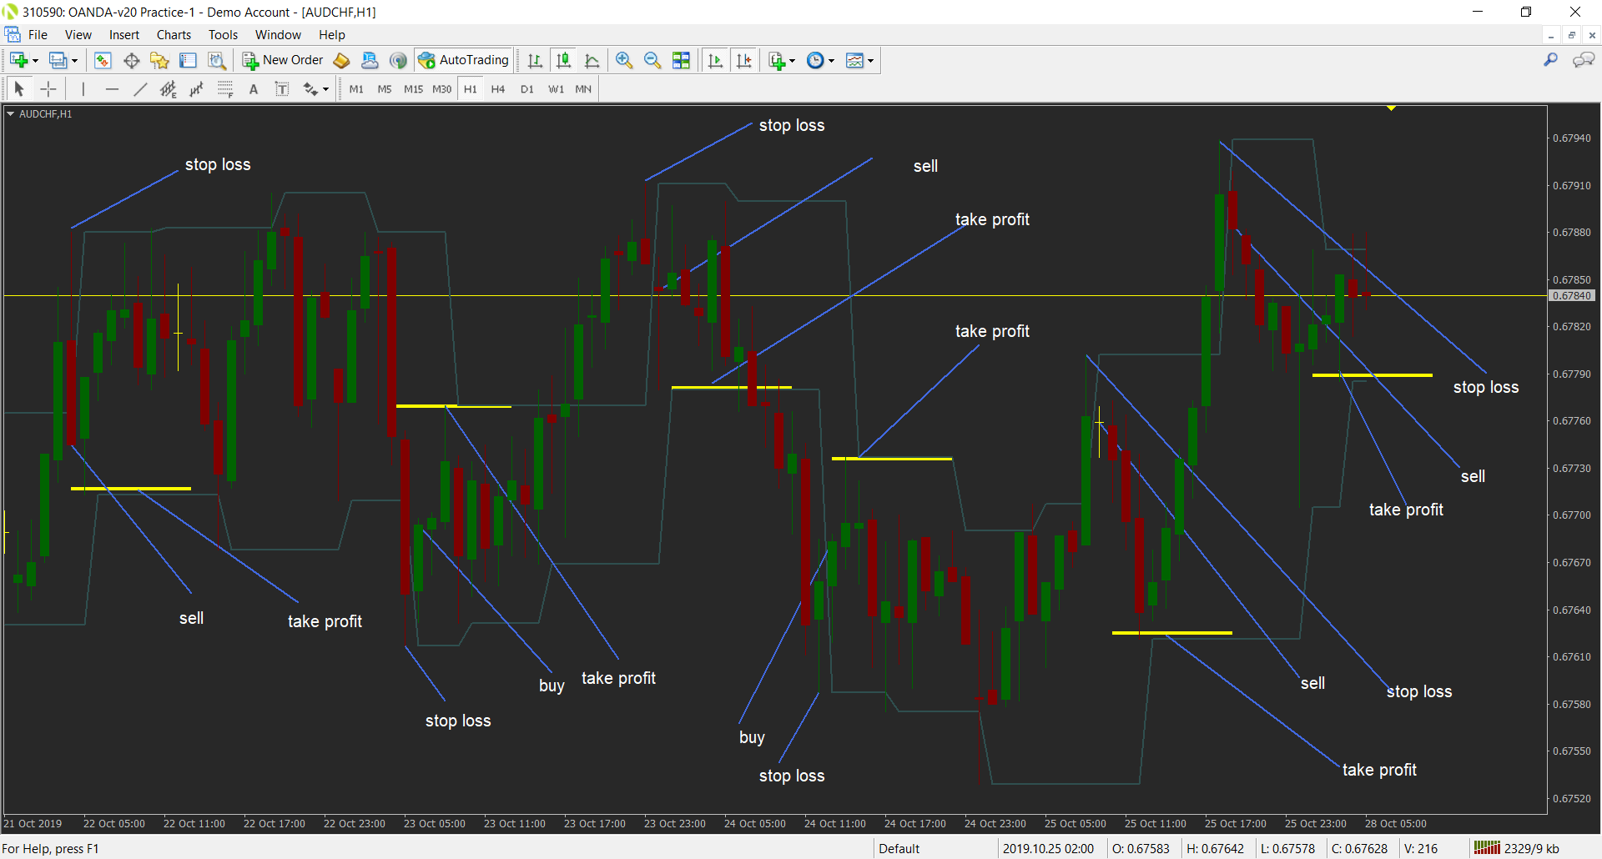Select the Equidistant Channel tool

coord(169,89)
